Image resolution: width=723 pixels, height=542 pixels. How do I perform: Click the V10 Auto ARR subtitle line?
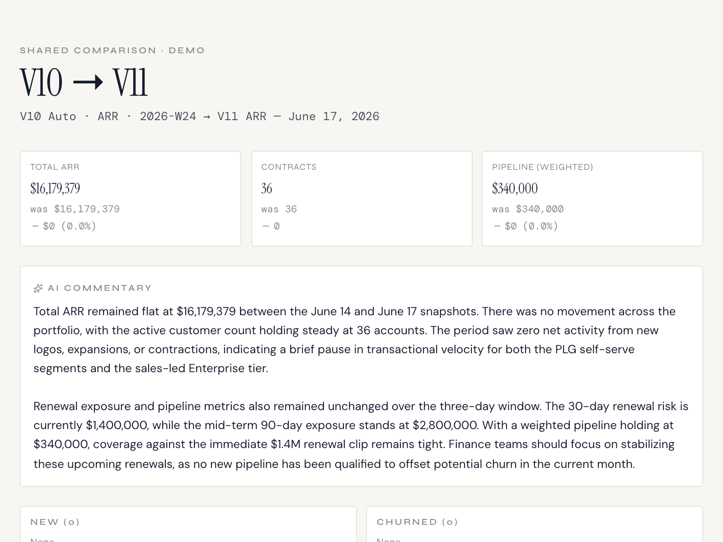click(x=200, y=117)
